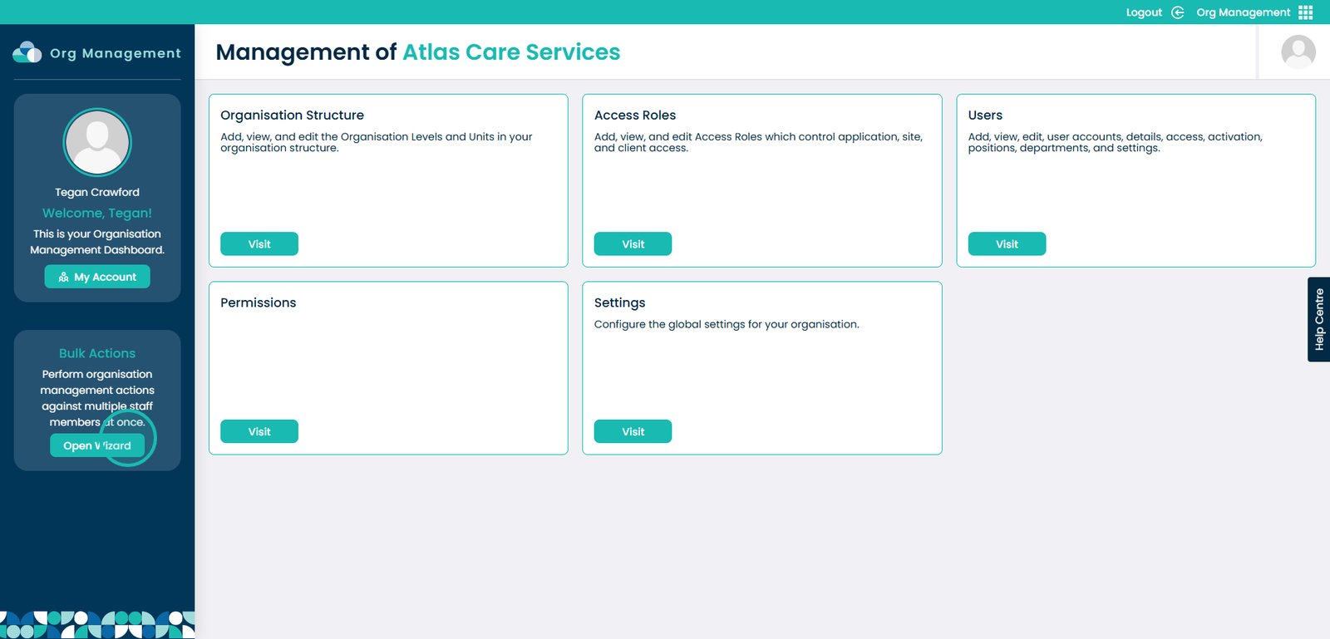Expand the Help Centre side tab

tap(1318, 319)
